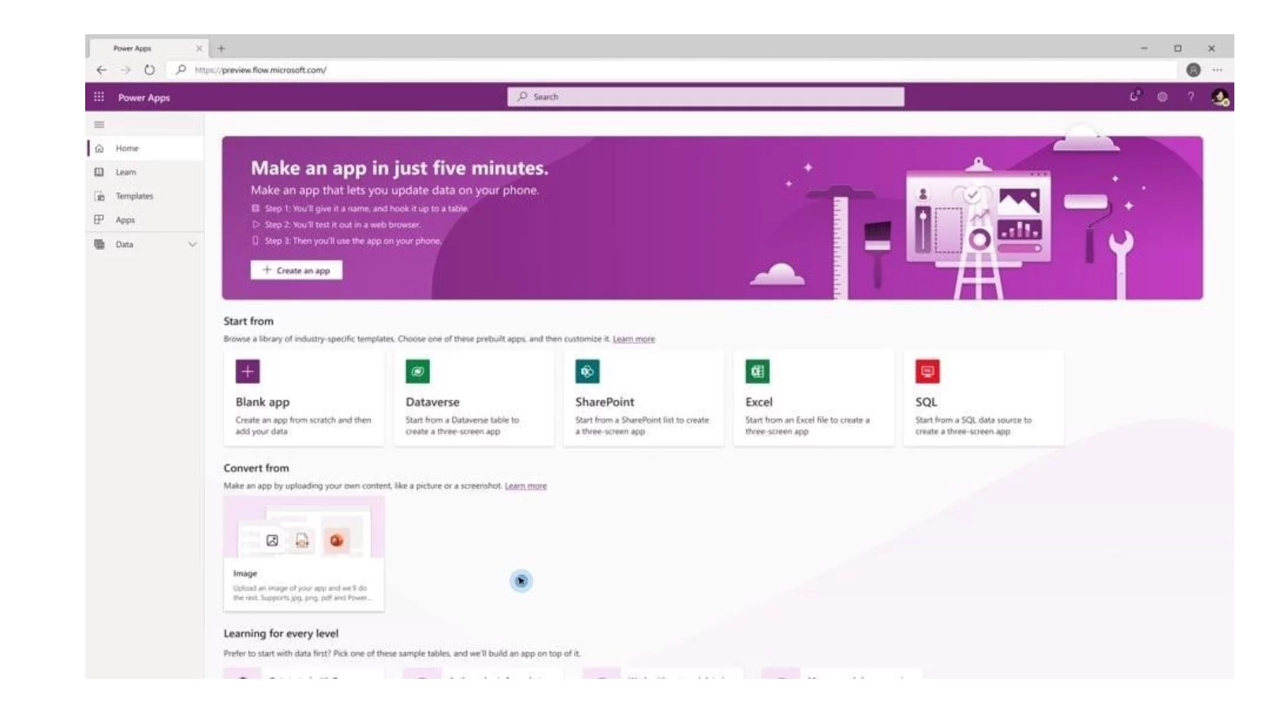Click the Apps icon in sidebar
Viewport: 1286px width, 711px height.
click(99, 219)
